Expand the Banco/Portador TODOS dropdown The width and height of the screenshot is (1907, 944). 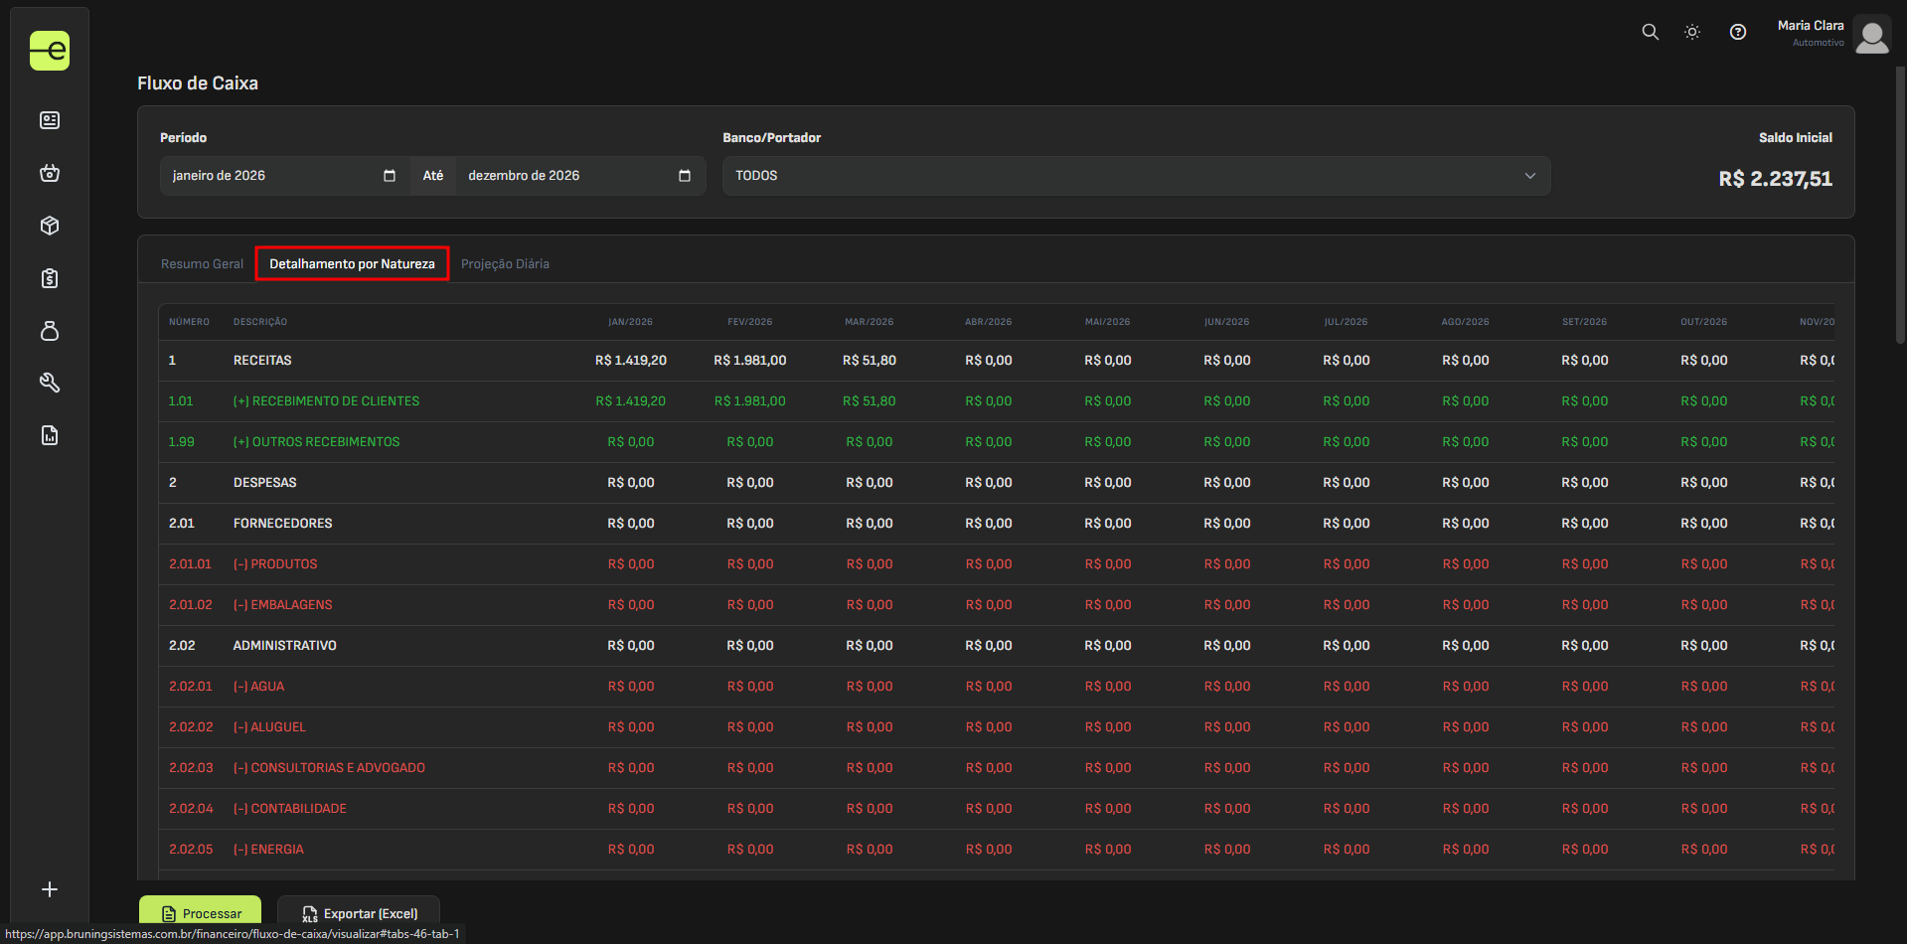pyautogui.click(x=1136, y=176)
